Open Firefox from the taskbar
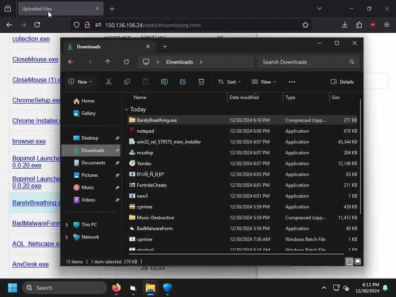The width and height of the screenshot is (396, 297). (116, 288)
